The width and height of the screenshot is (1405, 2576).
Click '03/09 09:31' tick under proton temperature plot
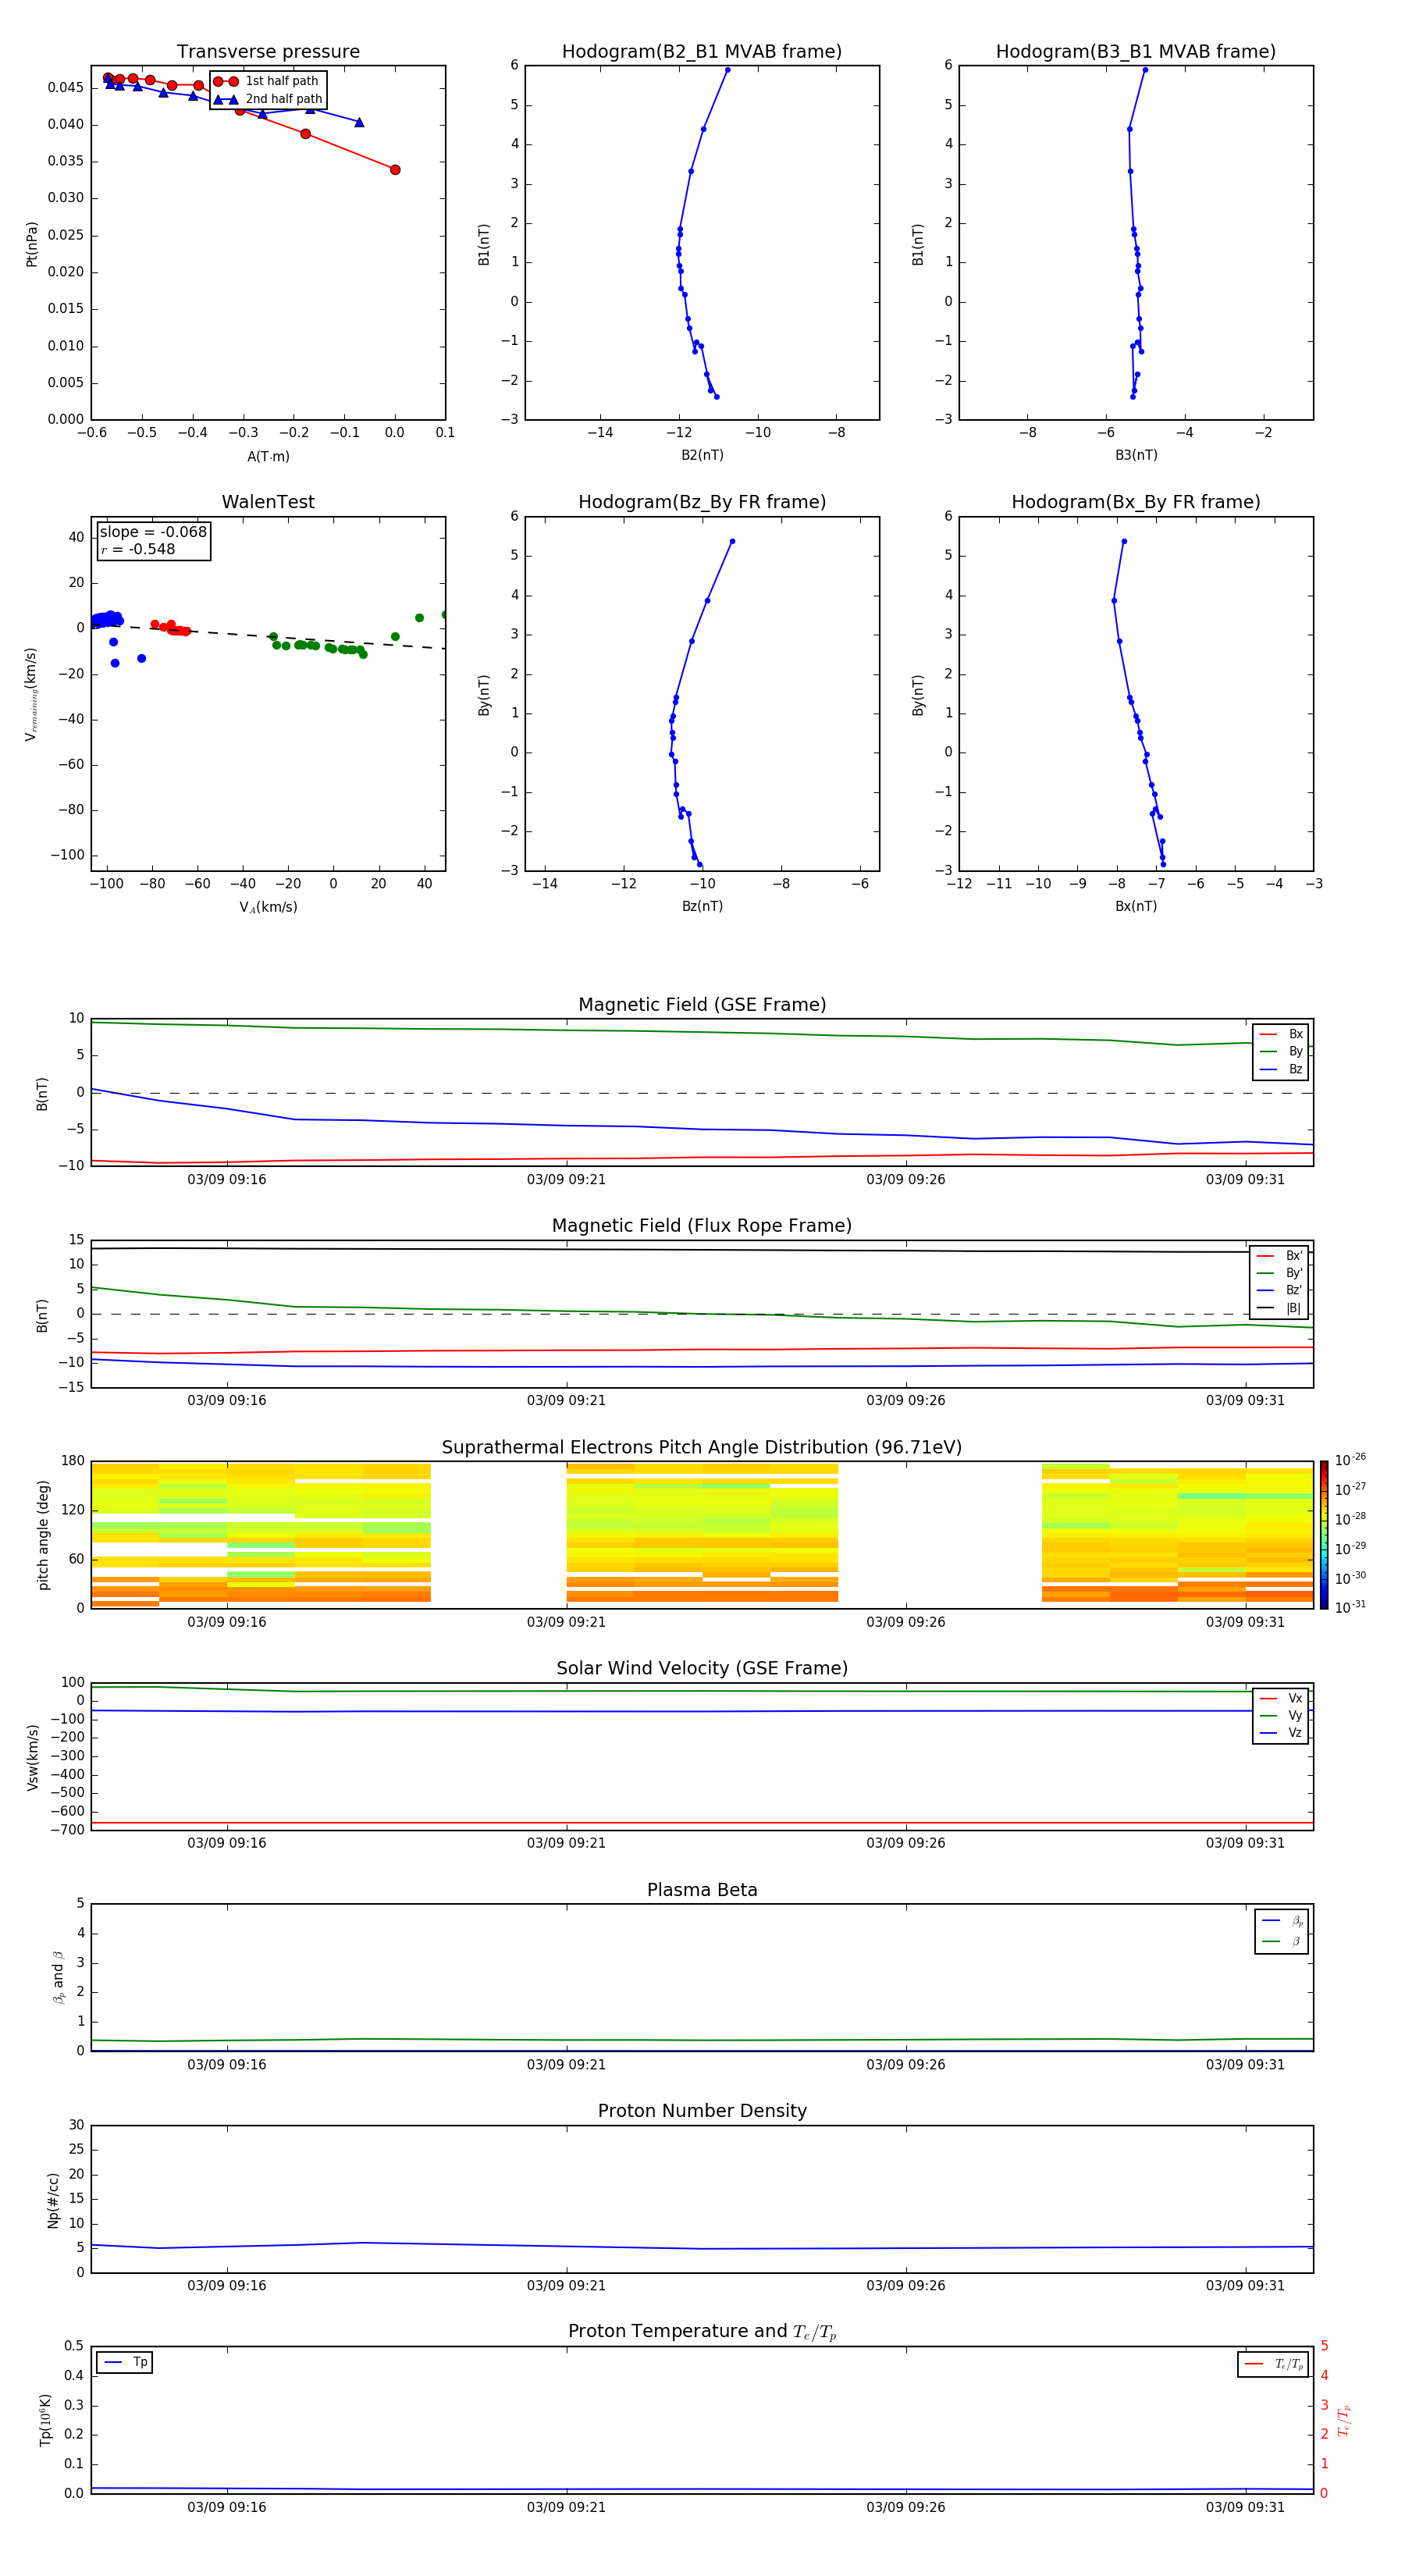(1245, 2507)
